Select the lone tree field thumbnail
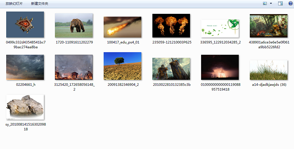 pyautogui.click(x=123, y=66)
